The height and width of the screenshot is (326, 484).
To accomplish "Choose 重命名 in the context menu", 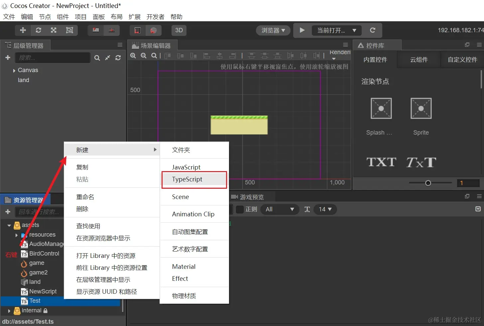I will click(112, 197).
